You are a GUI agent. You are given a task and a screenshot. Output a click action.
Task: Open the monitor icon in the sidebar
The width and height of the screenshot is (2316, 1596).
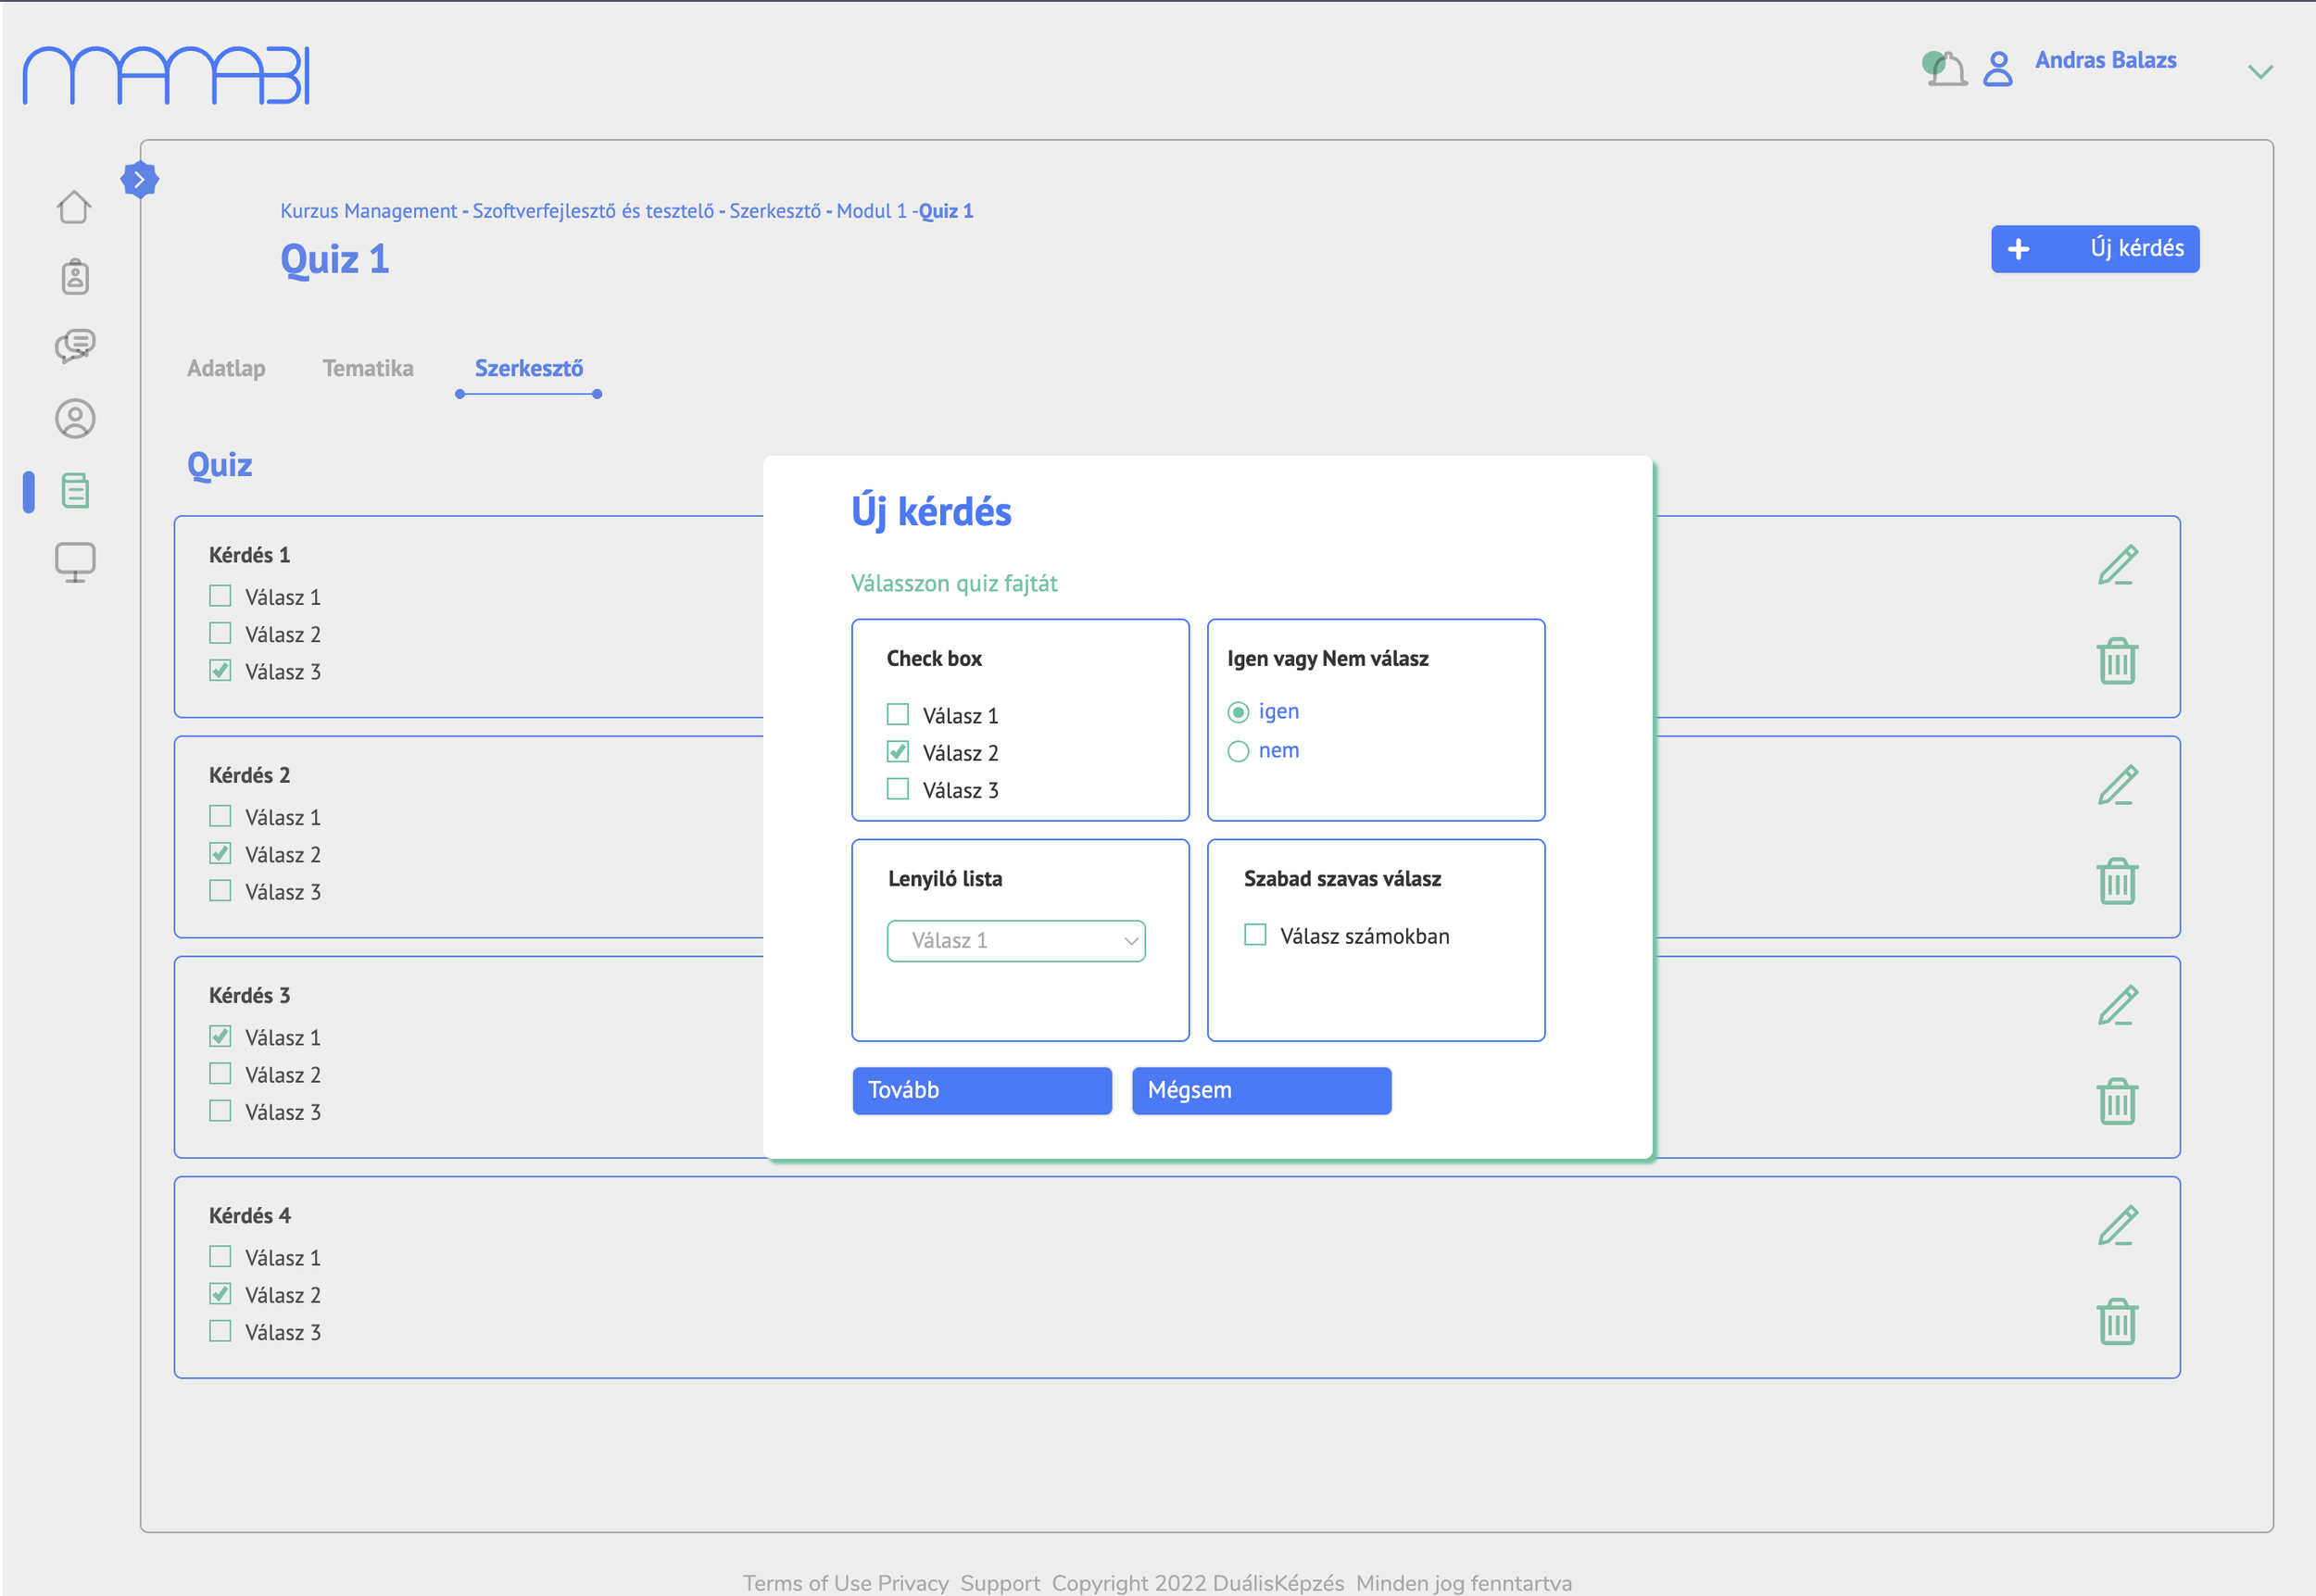[74, 561]
